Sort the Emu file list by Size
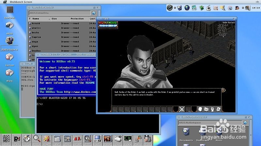Image resolution: width=261 pixels, height=146 pixels. pyautogui.click(x=60, y=19)
